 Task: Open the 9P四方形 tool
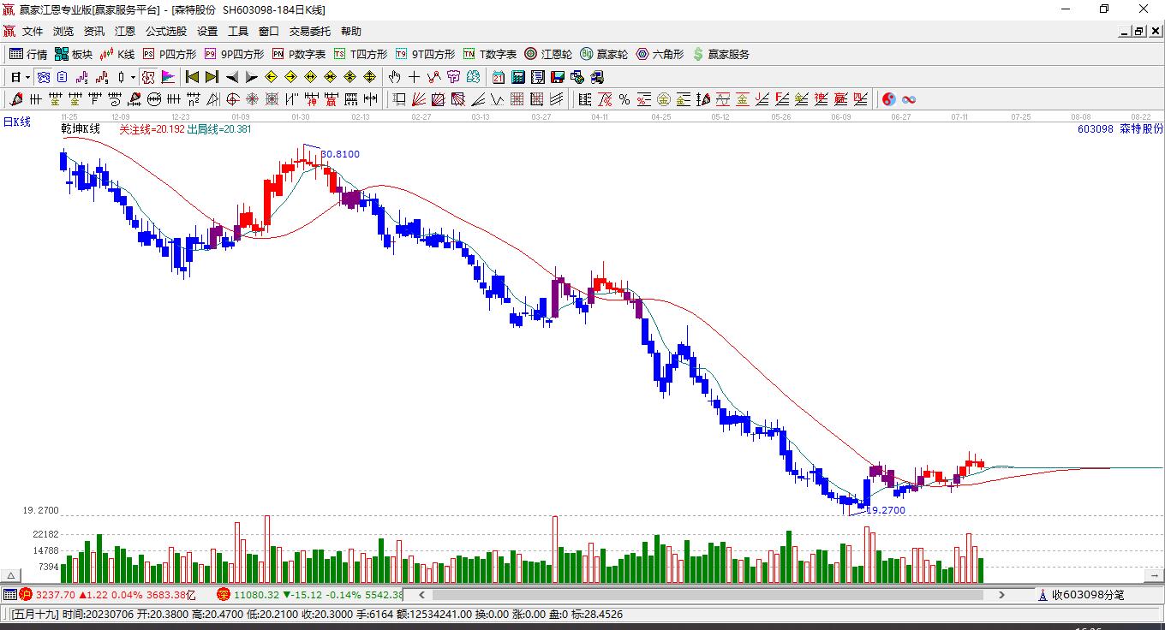point(234,54)
